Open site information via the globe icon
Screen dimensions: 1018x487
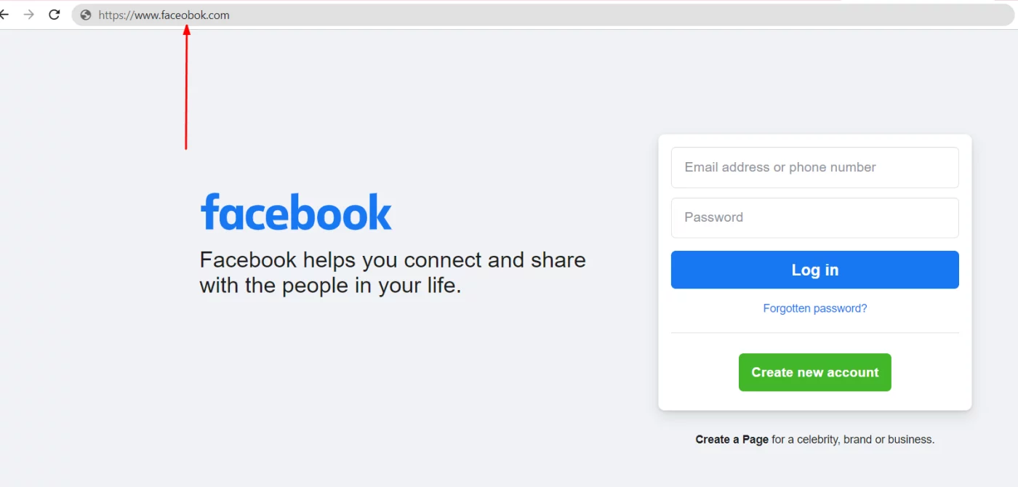[x=86, y=15]
